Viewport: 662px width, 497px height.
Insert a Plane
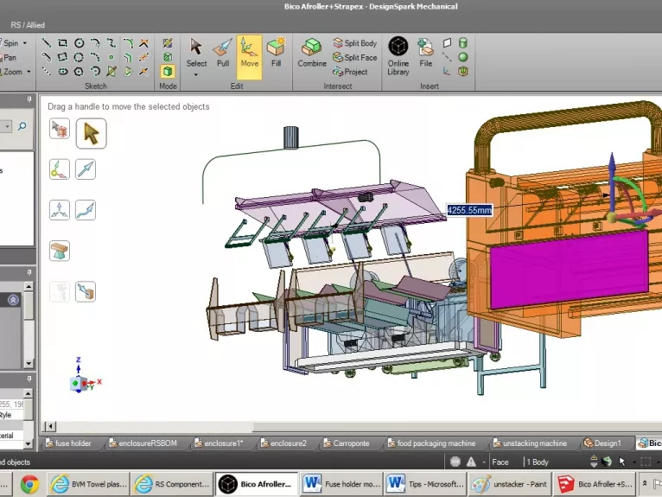click(447, 42)
